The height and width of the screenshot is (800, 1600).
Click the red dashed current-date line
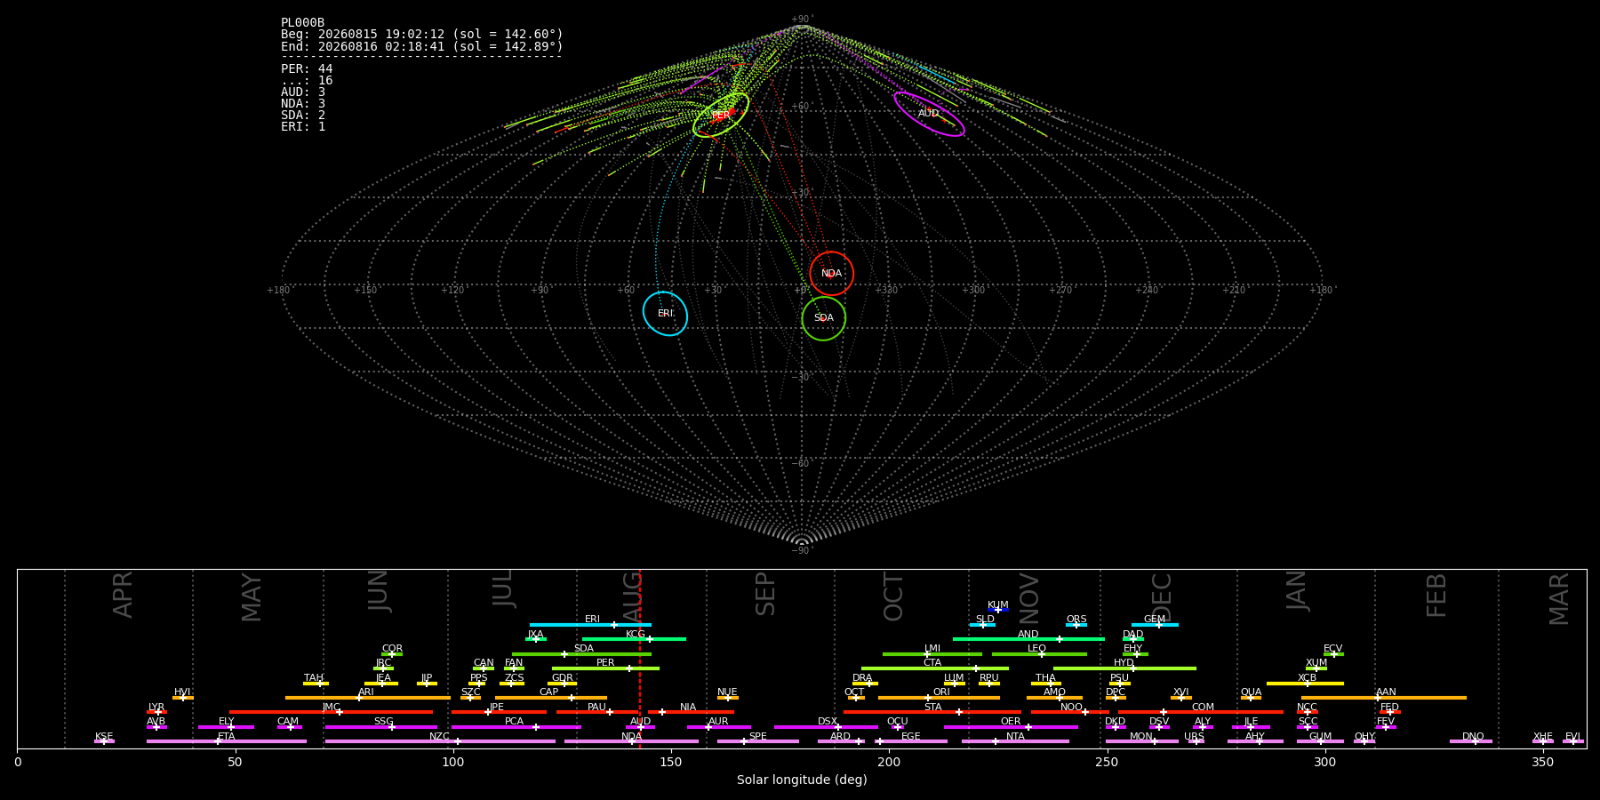click(x=640, y=659)
